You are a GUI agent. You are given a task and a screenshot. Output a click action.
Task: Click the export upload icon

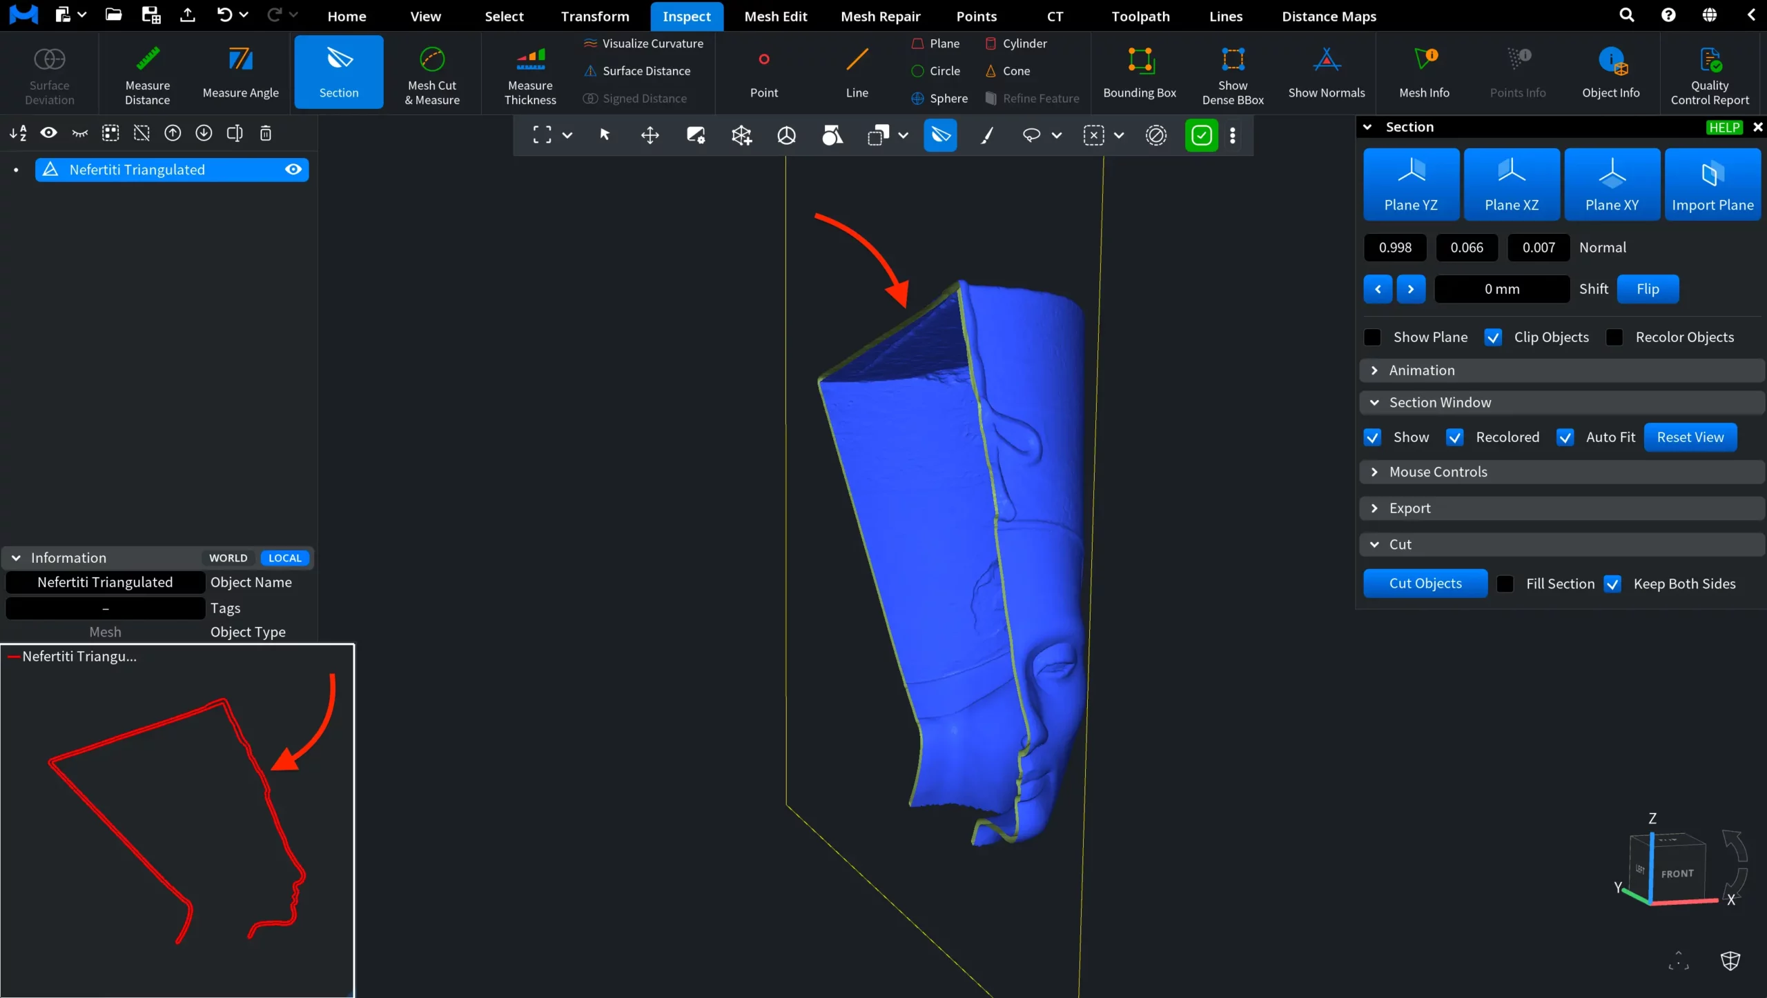pos(187,15)
